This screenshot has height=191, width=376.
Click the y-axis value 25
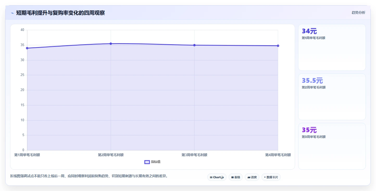(x=22, y=75)
